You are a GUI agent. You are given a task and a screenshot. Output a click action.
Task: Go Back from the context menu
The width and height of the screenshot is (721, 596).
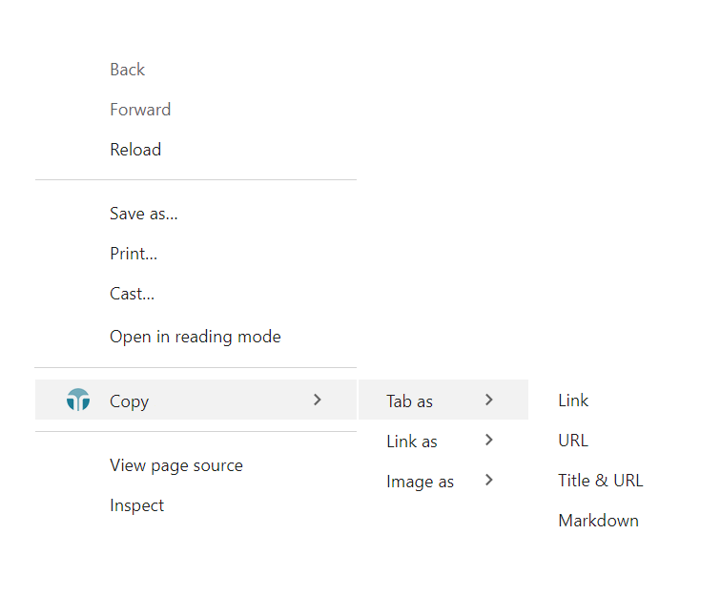tap(127, 70)
